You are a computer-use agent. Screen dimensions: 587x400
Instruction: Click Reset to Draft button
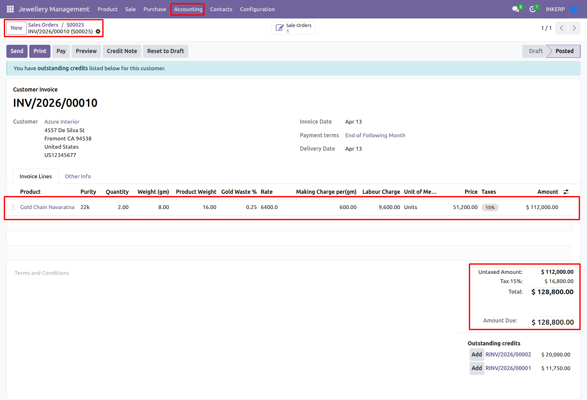pos(165,51)
